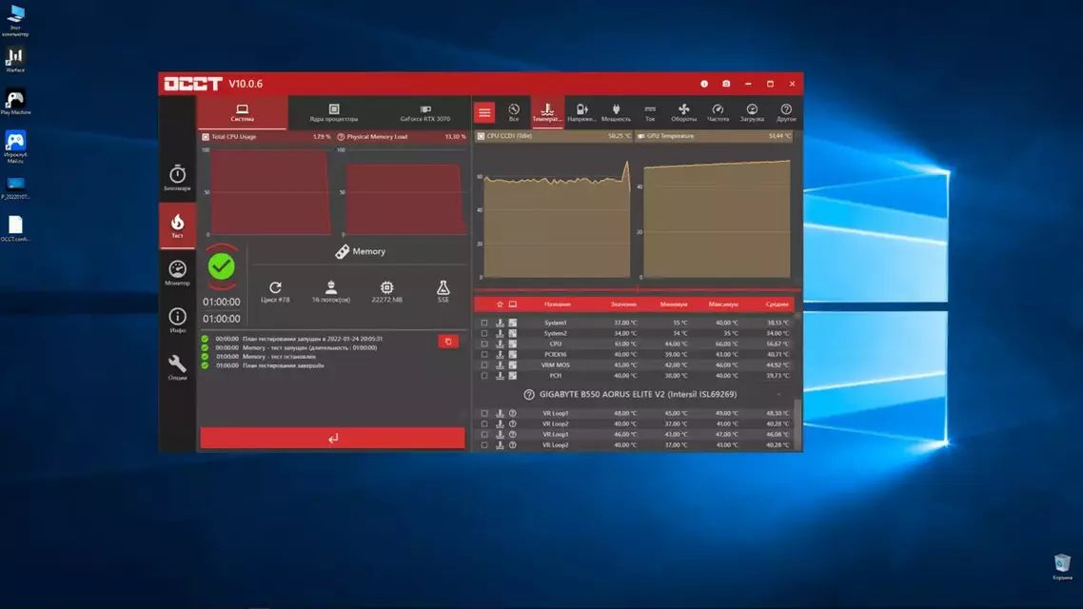Open Опции wrench settings
1083x609 pixels.
(177, 367)
